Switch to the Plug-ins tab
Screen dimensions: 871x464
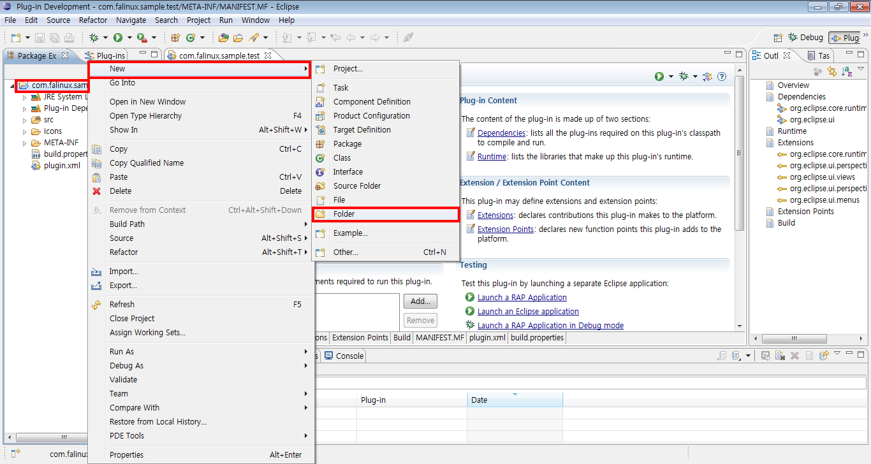tap(105, 55)
